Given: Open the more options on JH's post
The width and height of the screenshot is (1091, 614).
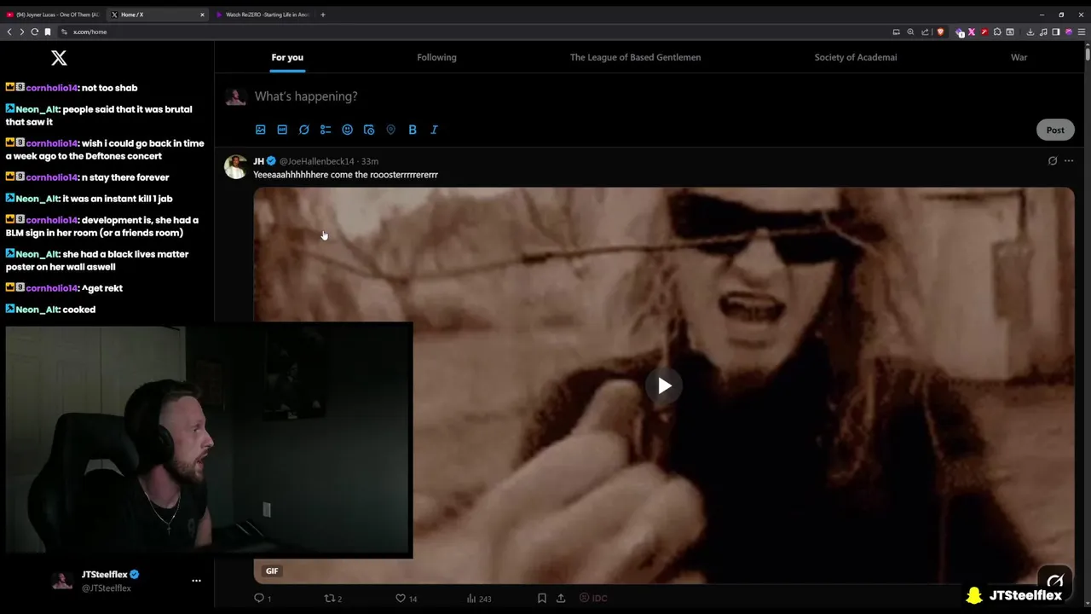Looking at the screenshot, I should 1069,161.
